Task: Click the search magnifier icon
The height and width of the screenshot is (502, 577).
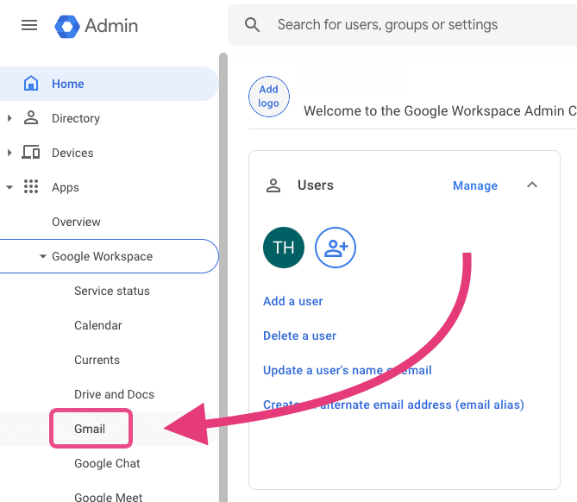Action: pos(252,25)
